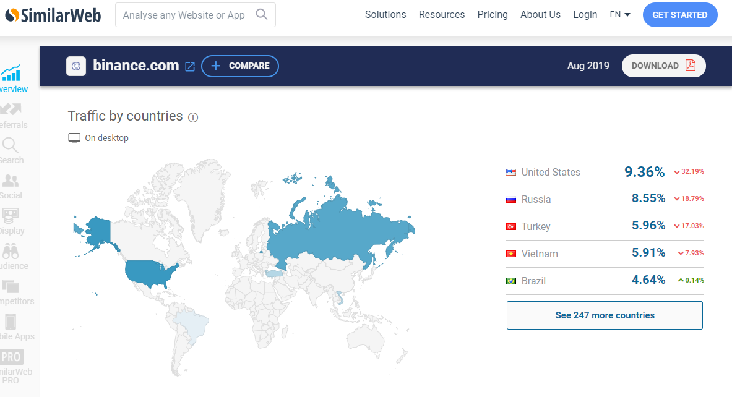Click the United States flag icon
The image size is (732, 397).
(511, 172)
